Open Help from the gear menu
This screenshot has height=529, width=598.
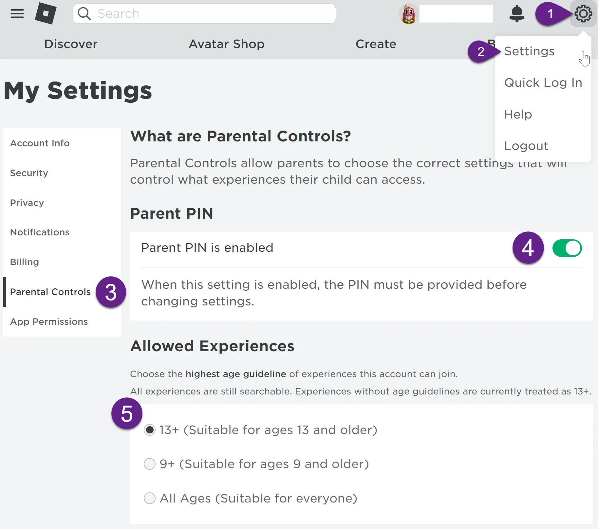pyautogui.click(x=518, y=114)
